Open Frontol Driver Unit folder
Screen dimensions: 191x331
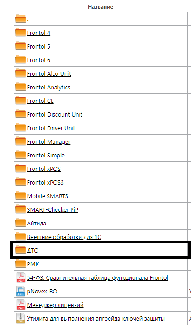click(51, 128)
